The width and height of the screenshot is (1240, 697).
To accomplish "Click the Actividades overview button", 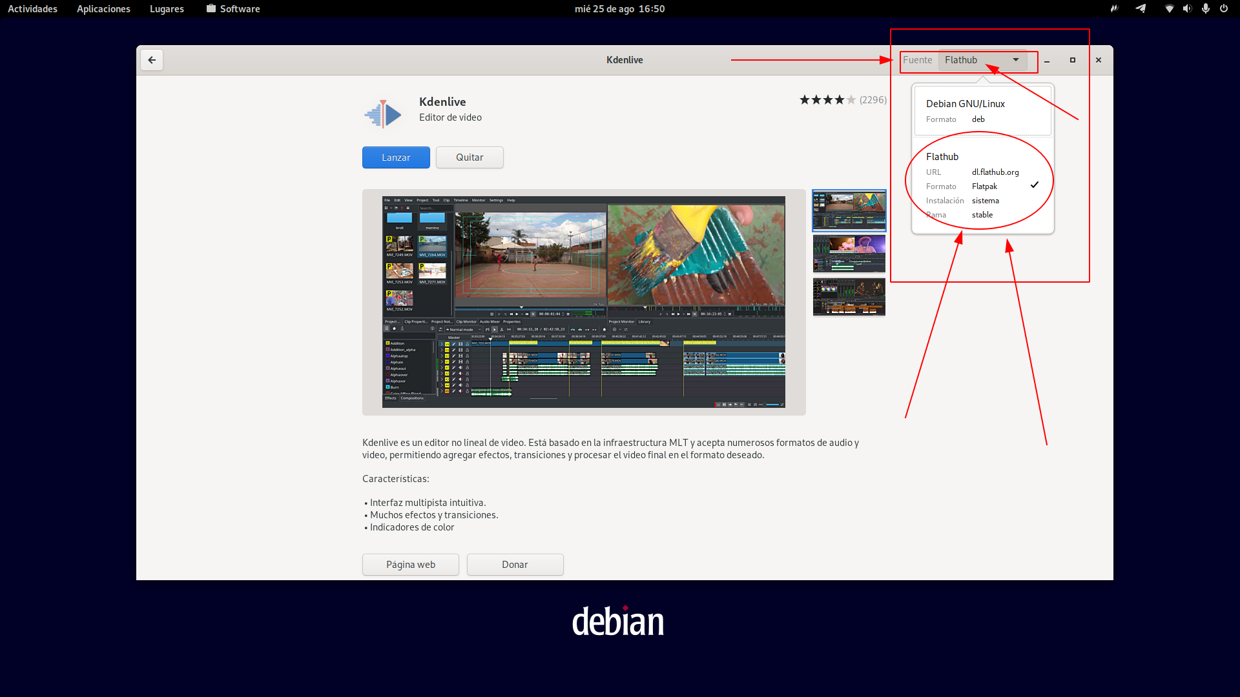I will [x=32, y=8].
